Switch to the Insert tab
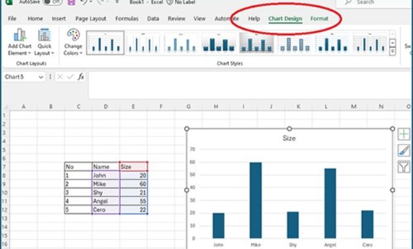This screenshot has height=249, width=413. (59, 18)
